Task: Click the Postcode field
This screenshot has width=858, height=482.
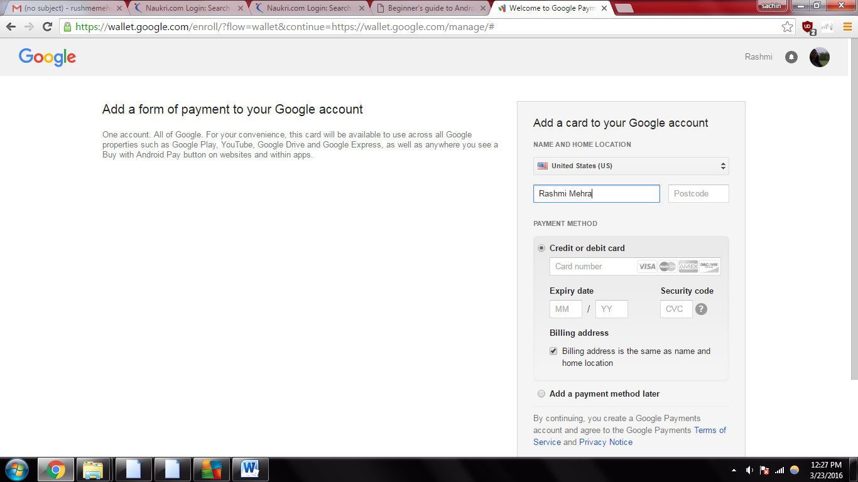Action: [698, 193]
